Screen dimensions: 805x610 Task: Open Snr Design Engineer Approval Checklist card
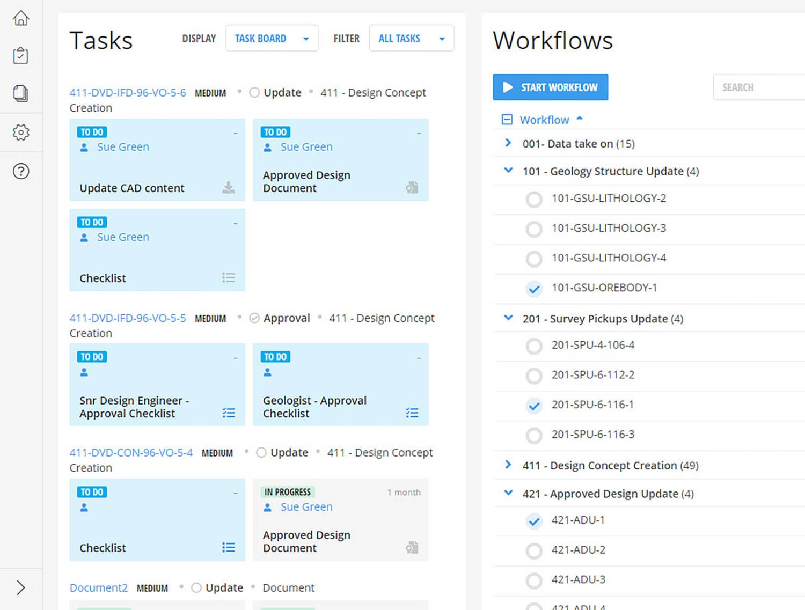(157, 385)
